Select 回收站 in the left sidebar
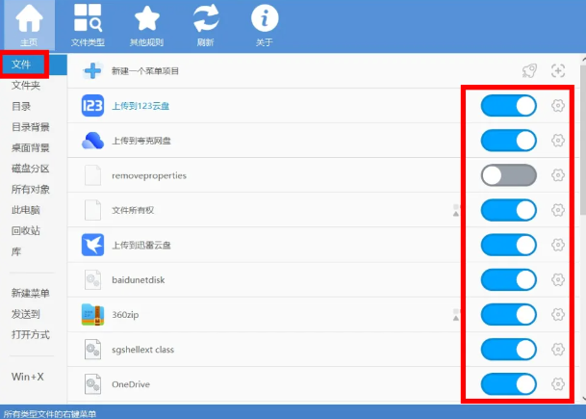This screenshot has height=419, width=586. pos(25,230)
